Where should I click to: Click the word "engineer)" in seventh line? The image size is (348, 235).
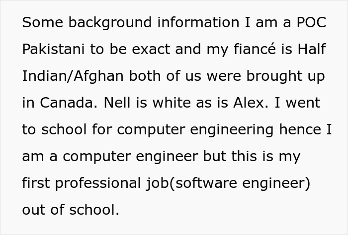pos(276,183)
